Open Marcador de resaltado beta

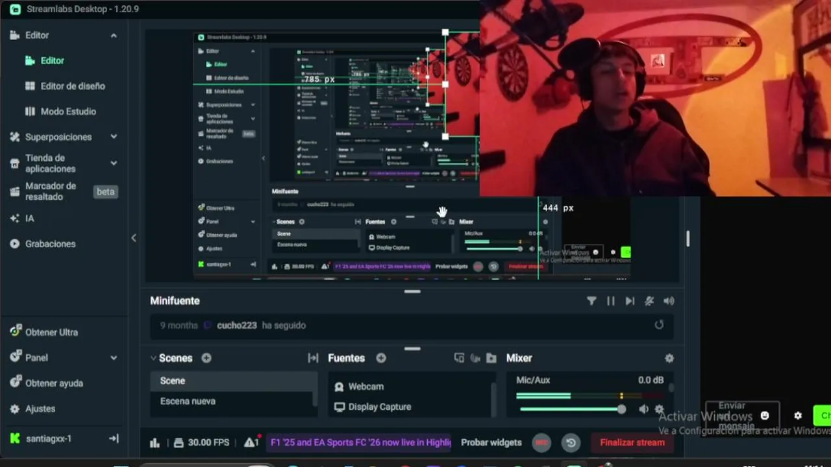[64, 191]
